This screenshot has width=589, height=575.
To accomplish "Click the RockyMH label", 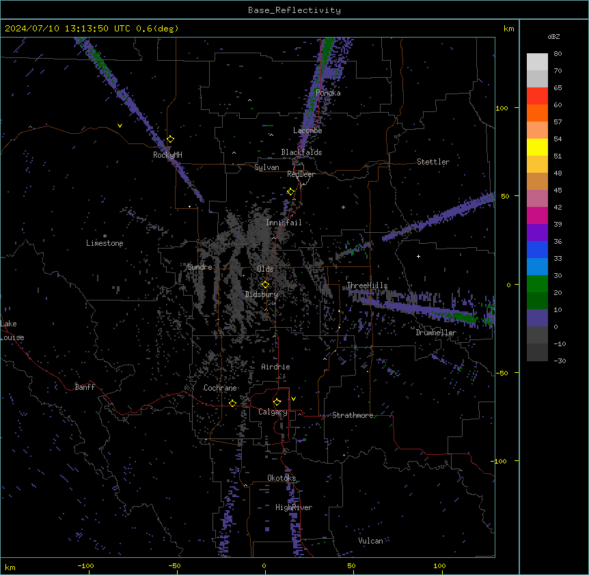I will (167, 155).
